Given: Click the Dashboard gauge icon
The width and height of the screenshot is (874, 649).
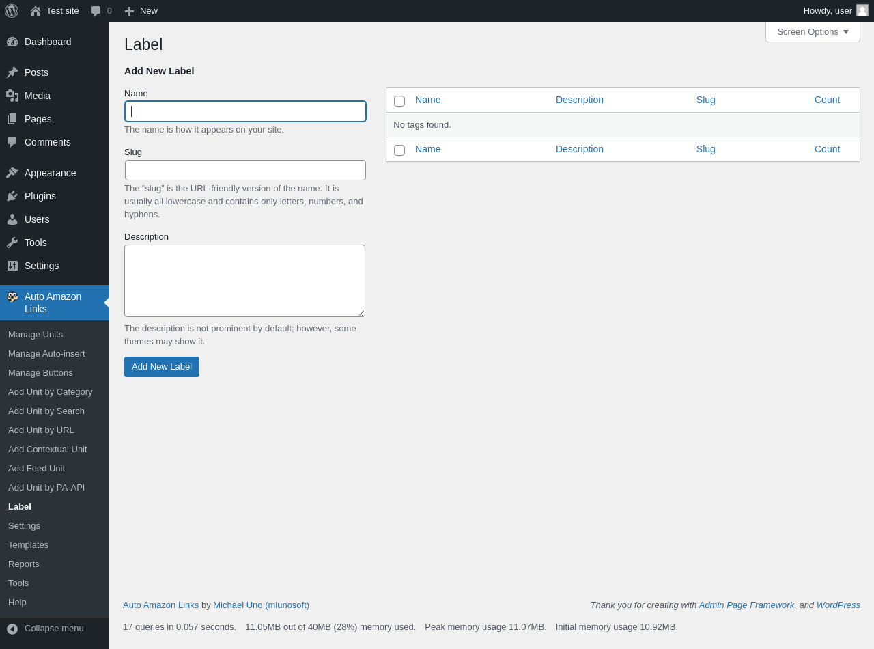Looking at the screenshot, I should [x=12, y=42].
